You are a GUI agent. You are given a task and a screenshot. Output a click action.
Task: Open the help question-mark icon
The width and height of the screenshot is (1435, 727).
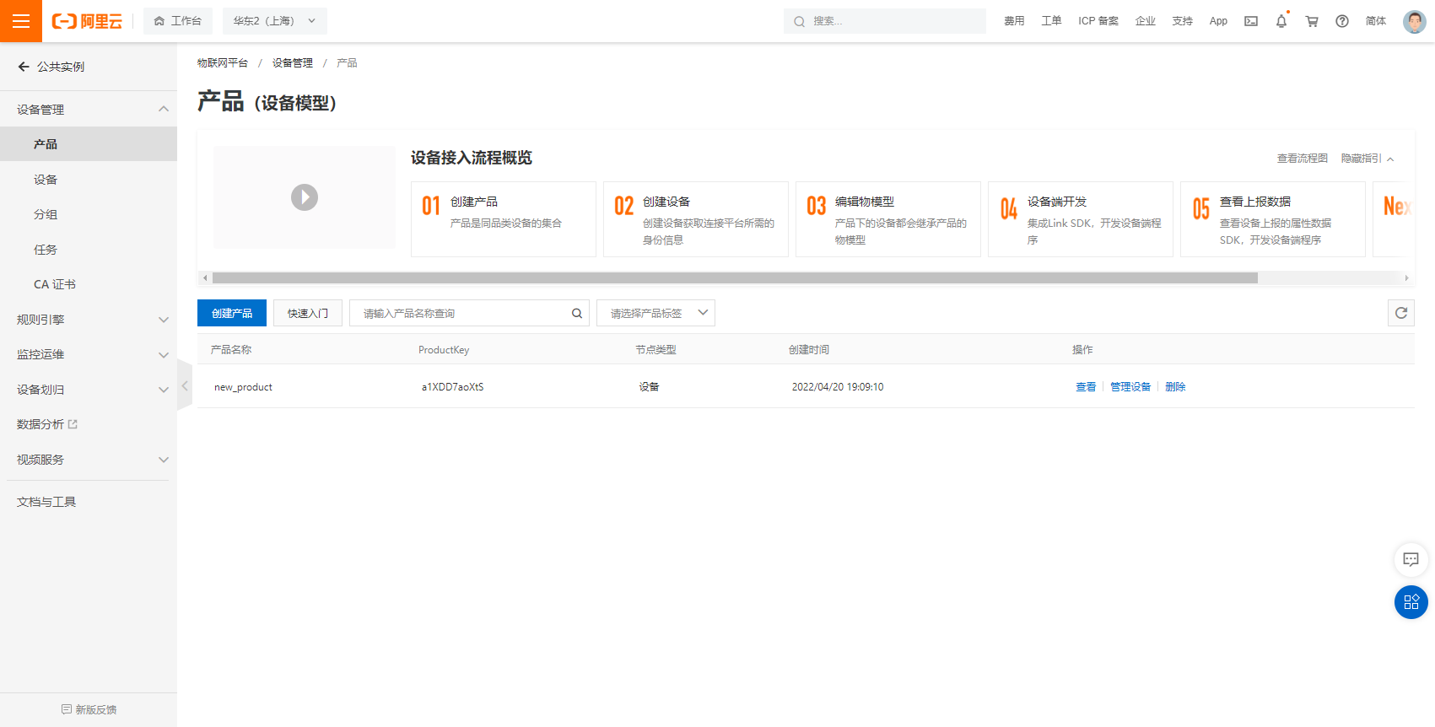[1342, 21]
